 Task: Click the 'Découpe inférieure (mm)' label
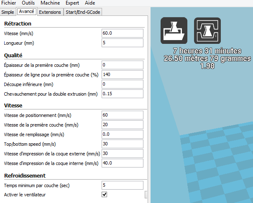[x=28, y=84]
